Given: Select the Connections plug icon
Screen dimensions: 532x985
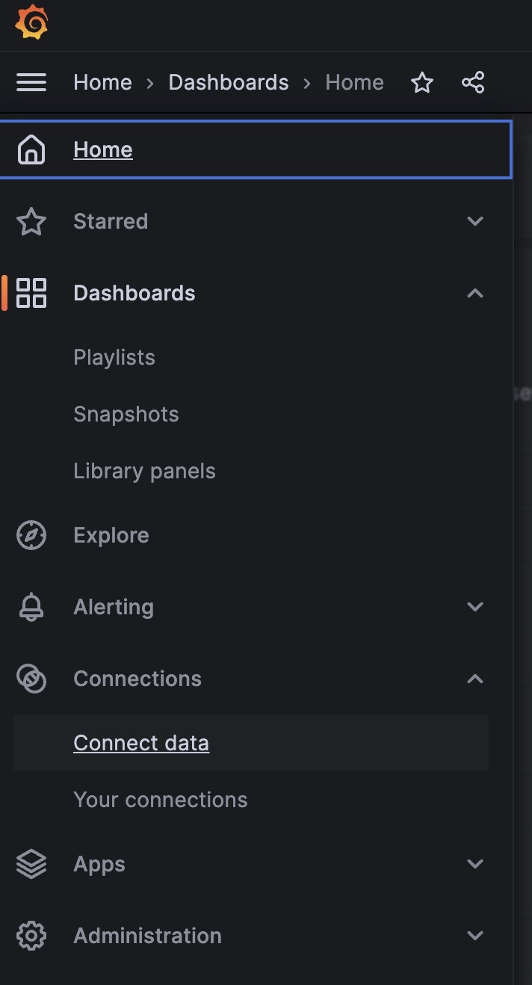Looking at the screenshot, I should point(31,678).
